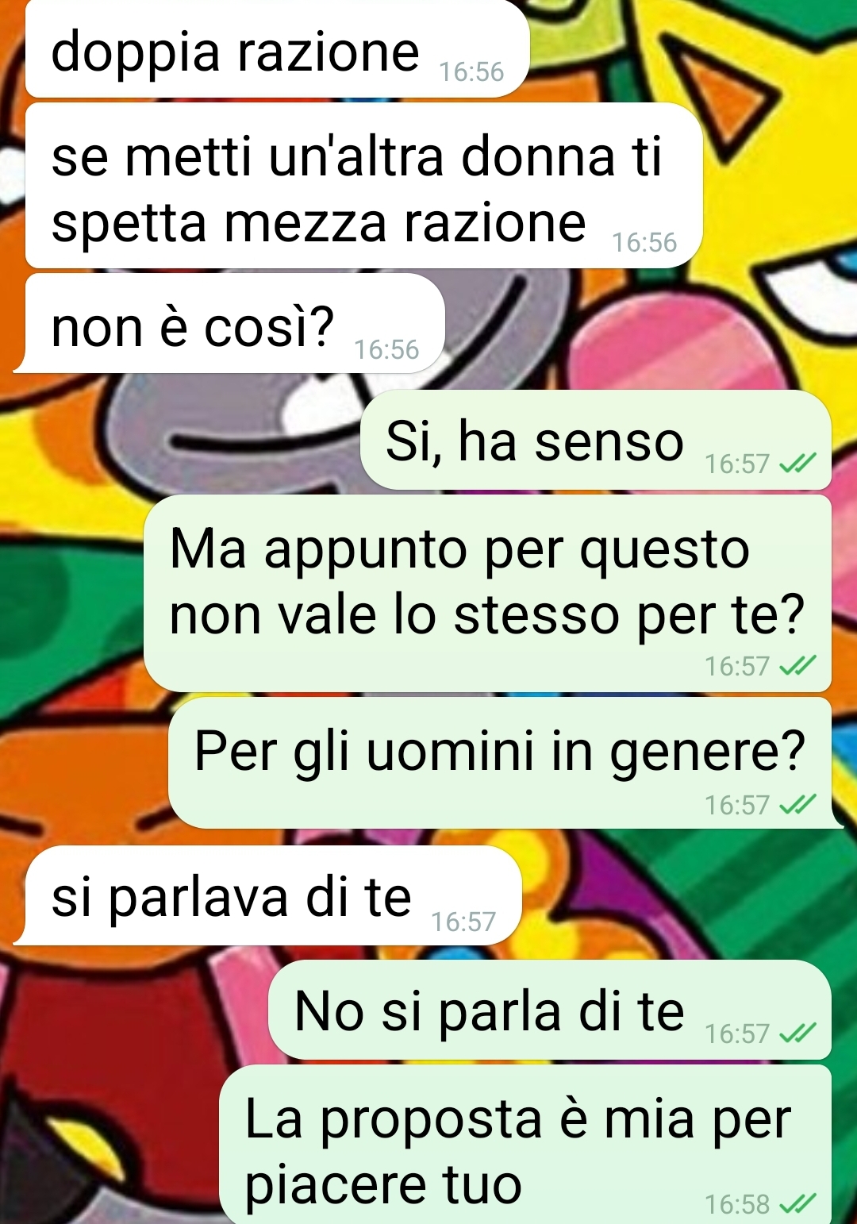Tap the 16:56 timestamp on 'doppia razione'

[471, 72]
